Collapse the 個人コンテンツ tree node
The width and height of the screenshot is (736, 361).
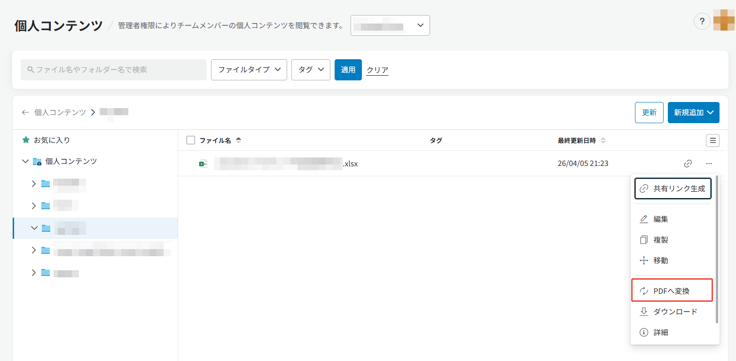click(25, 161)
